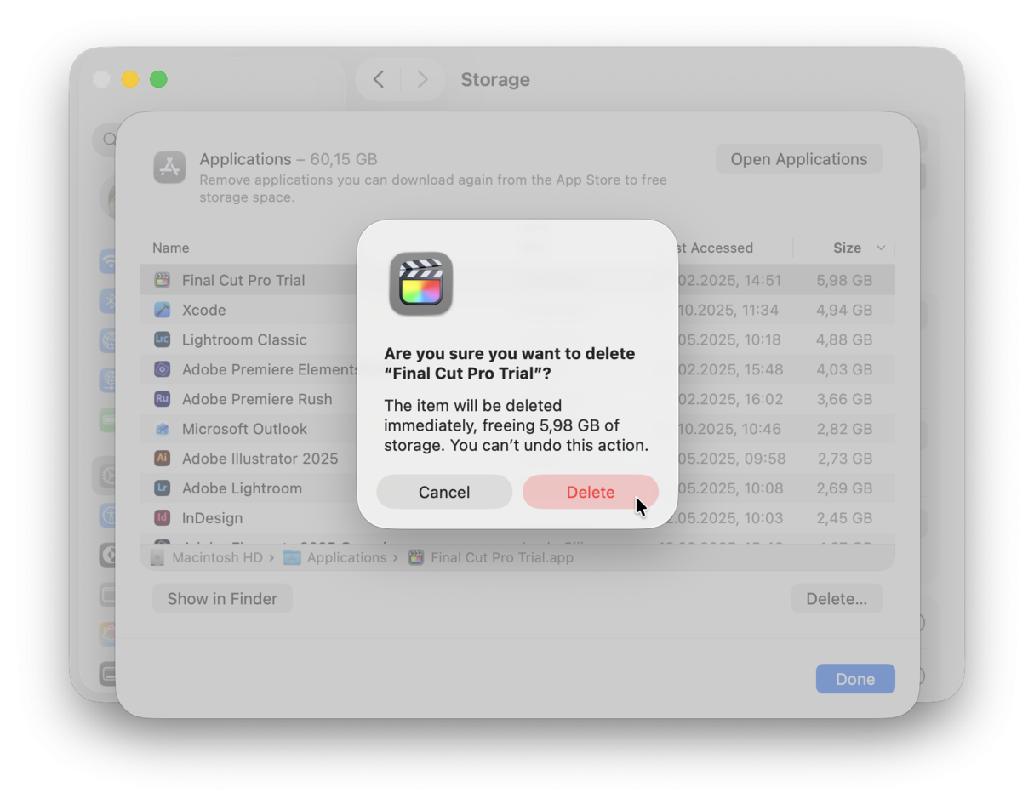
Task: Click the Adobe Lightroom icon
Action: click(163, 488)
